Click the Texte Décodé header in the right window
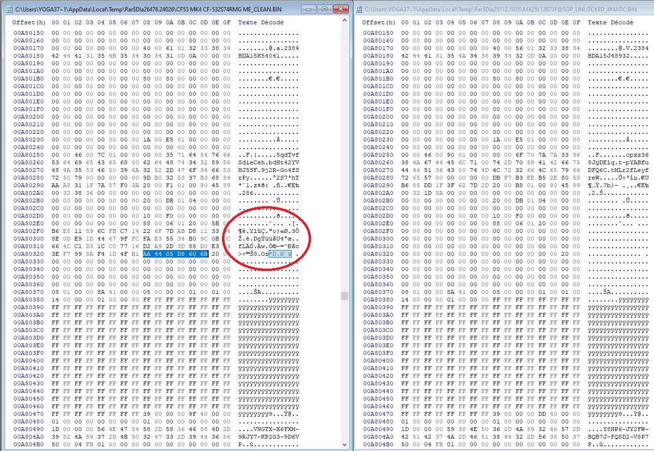 pos(610,22)
